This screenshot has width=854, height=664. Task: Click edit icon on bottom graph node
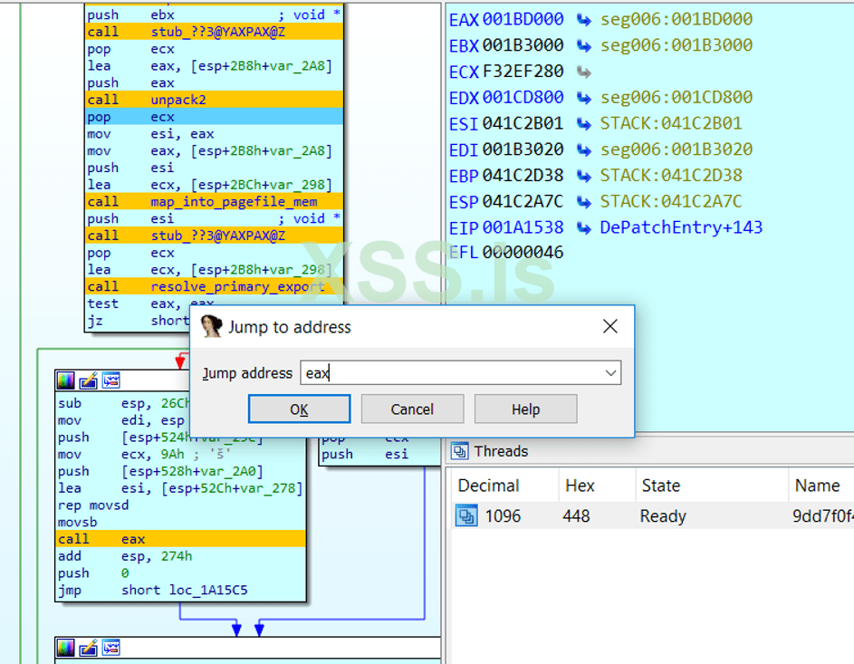pos(88,648)
